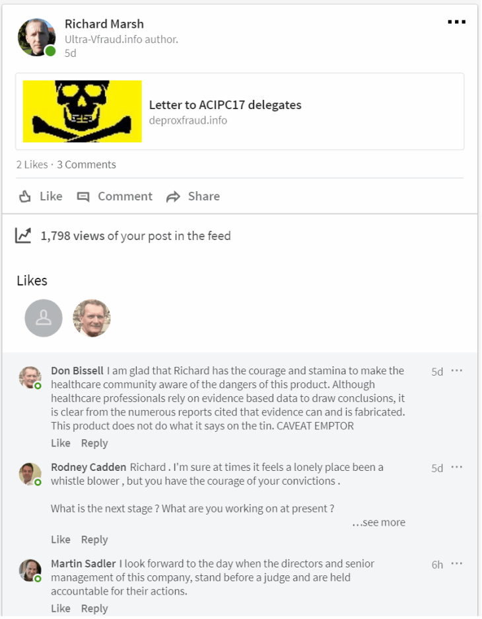Like Don Bissell's comment
482x619 pixels.
61,443
